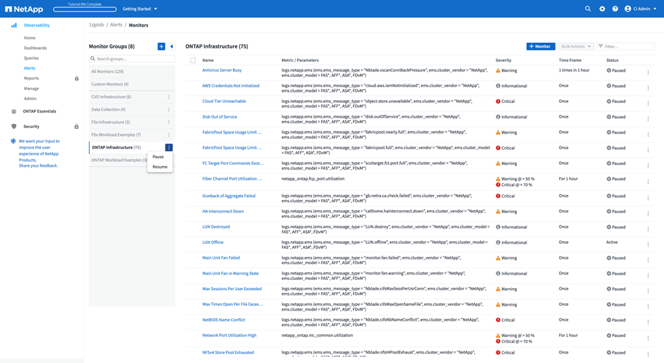Select All Monitors (129) group
664x363 pixels.
[x=132, y=72]
